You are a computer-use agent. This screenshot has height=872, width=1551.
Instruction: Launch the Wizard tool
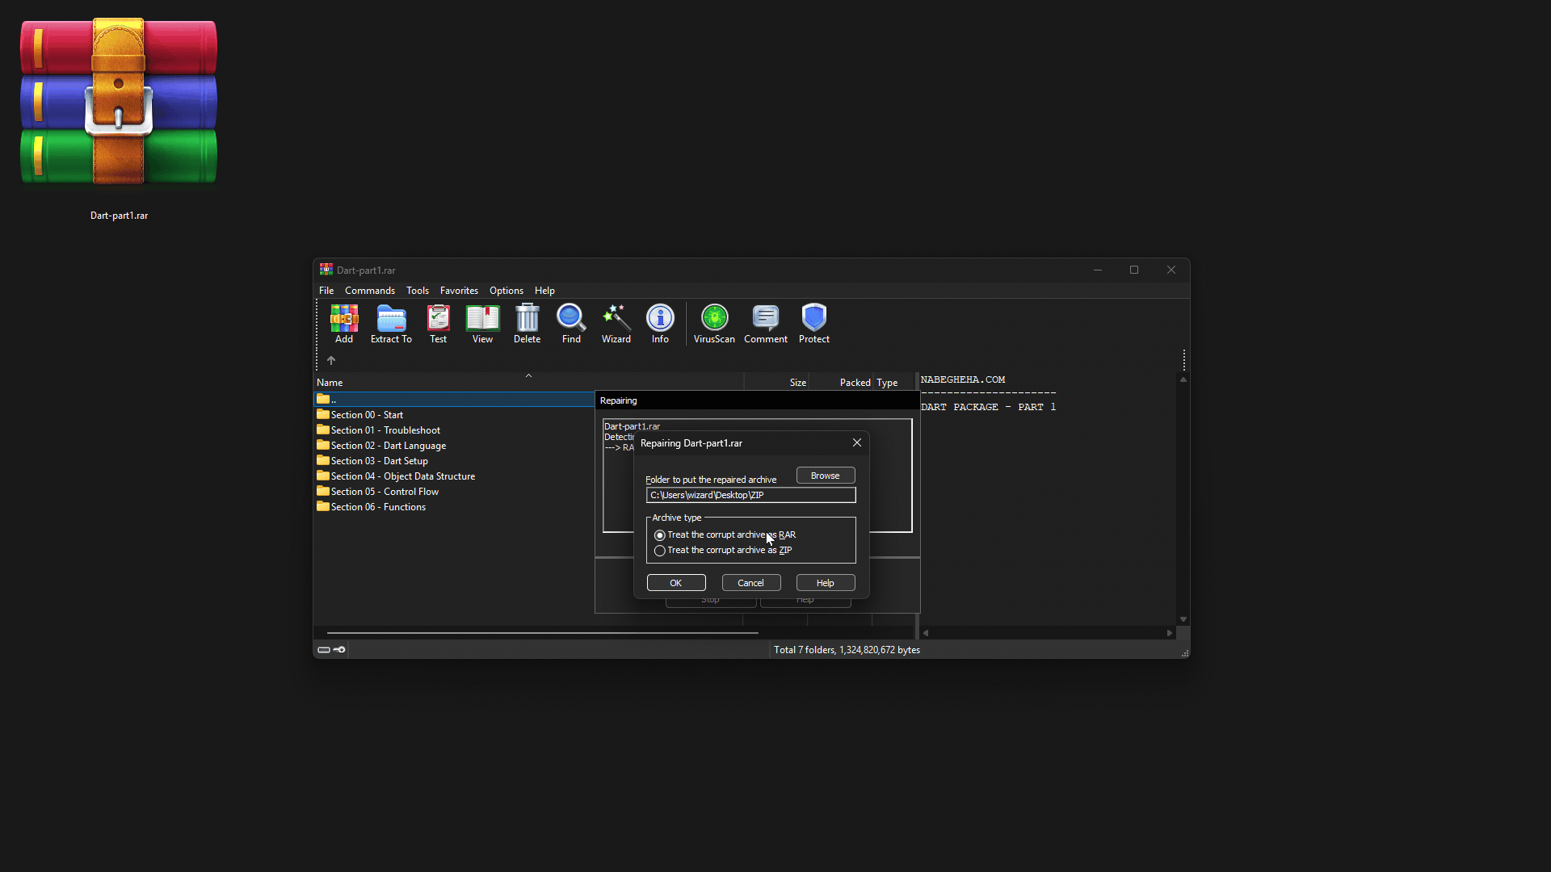pyautogui.click(x=616, y=324)
